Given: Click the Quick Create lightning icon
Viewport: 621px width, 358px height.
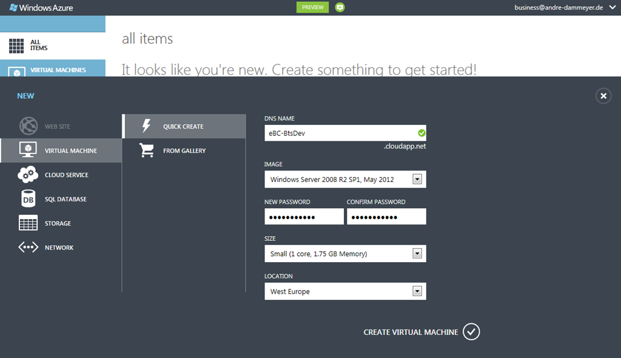Looking at the screenshot, I should click(x=146, y=126).
